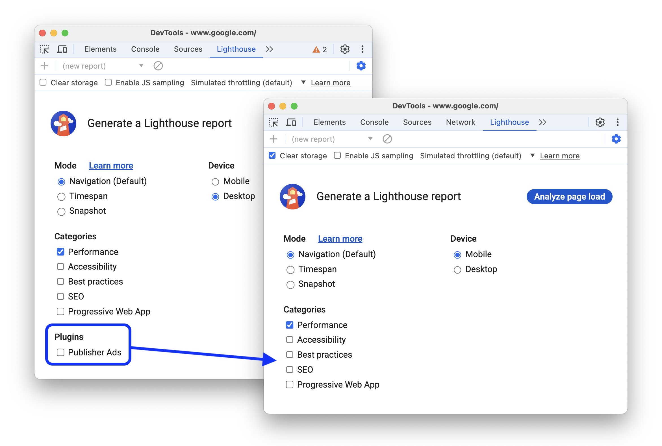Click the Learn more link under Mode

341,237
